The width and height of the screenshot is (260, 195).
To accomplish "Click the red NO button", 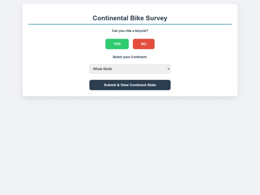I will tap(143, 44).
